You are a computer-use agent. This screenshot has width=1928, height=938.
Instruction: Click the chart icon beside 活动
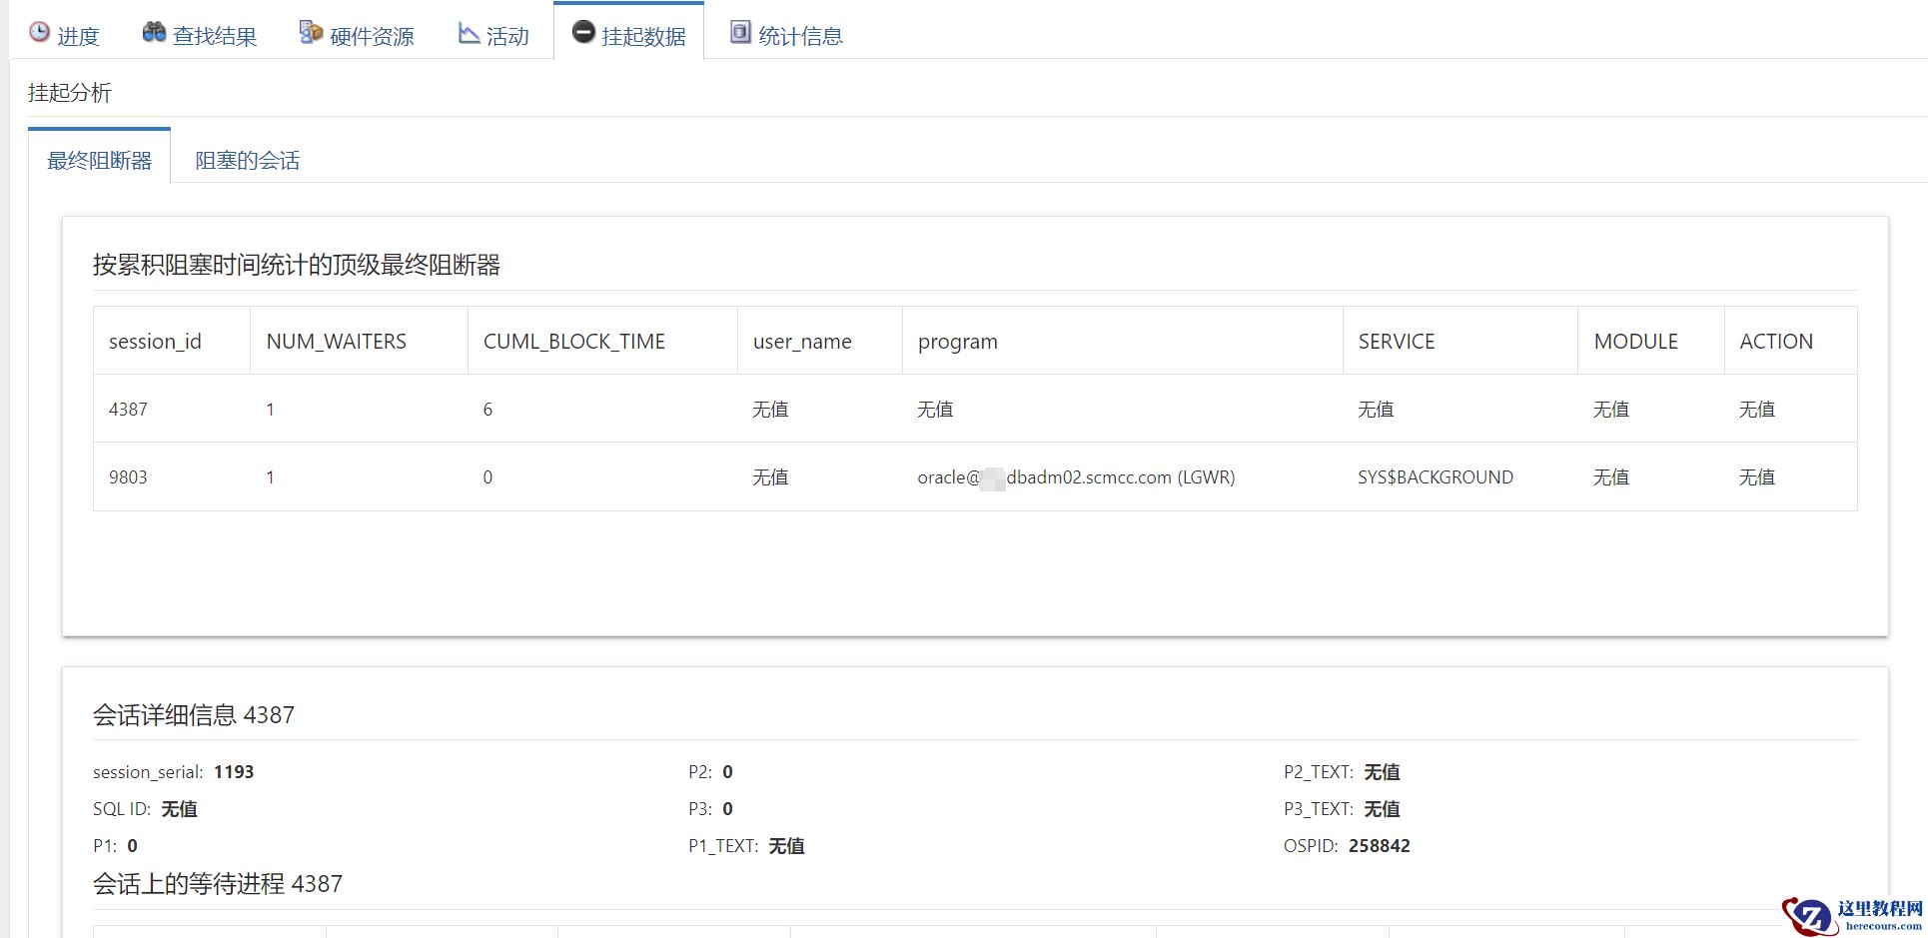[x=469, y=33]
